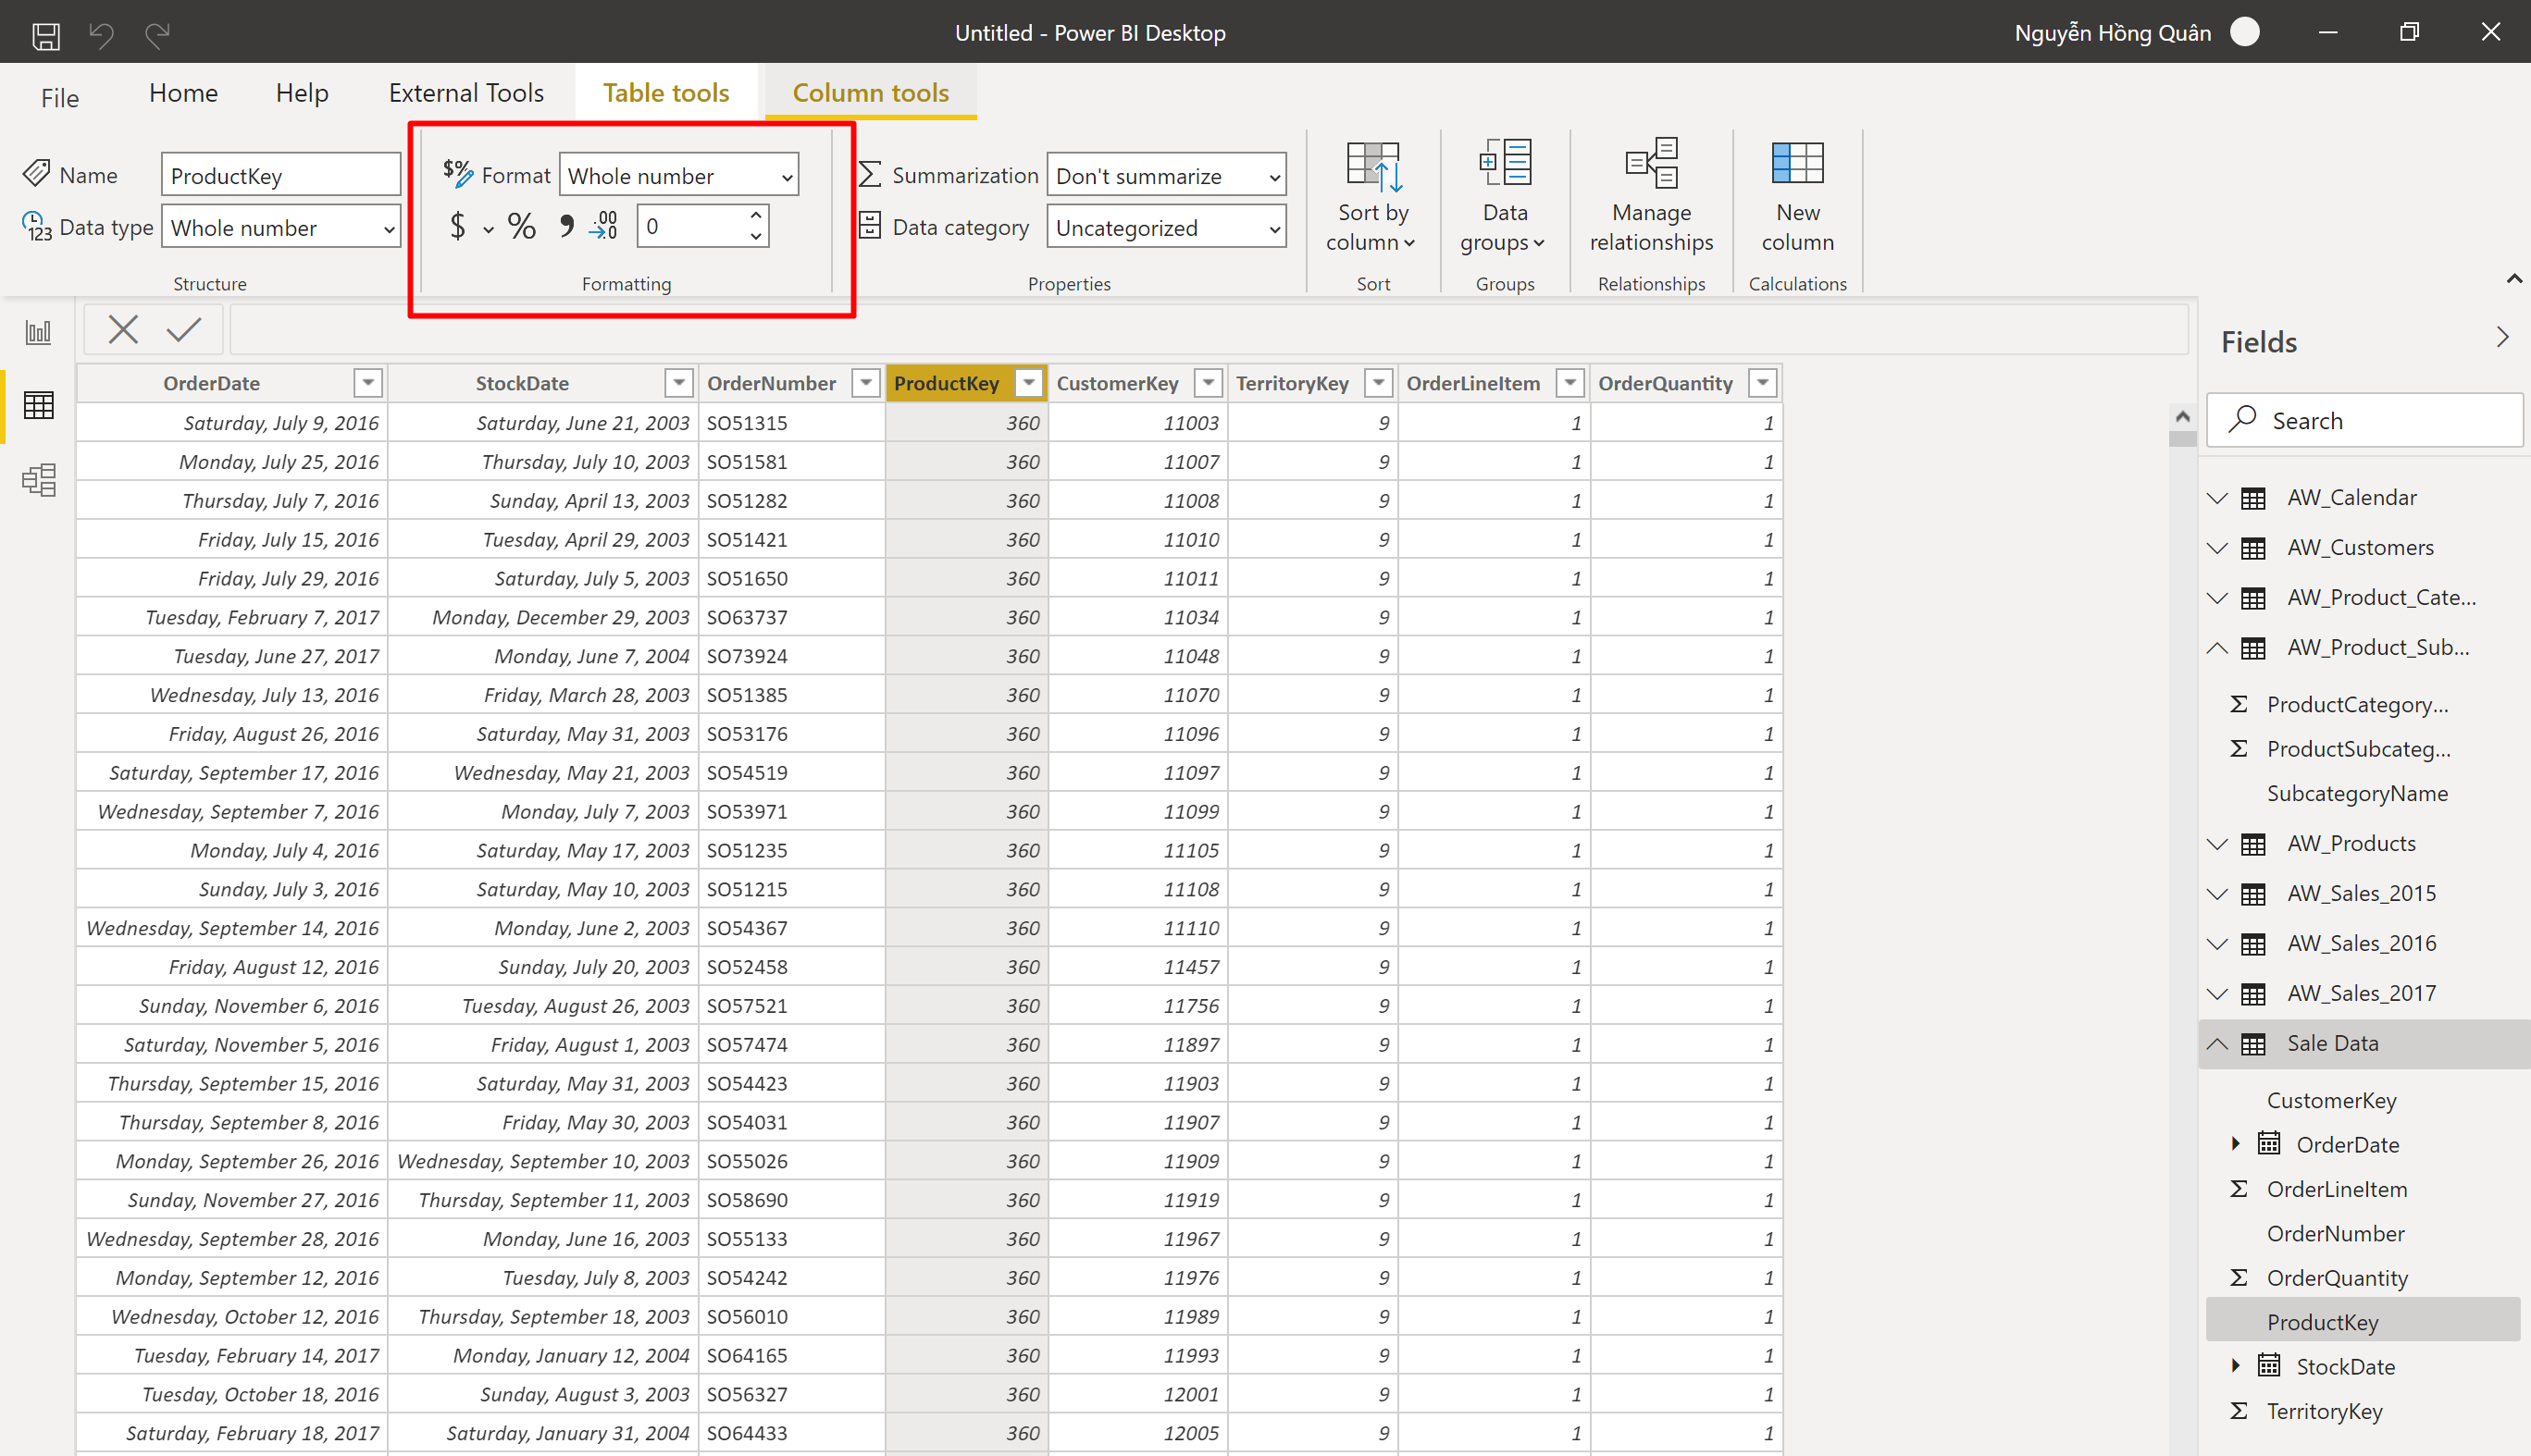Switch to External Tools tab
The image size is (2531, 1456).
click(466, 93)
